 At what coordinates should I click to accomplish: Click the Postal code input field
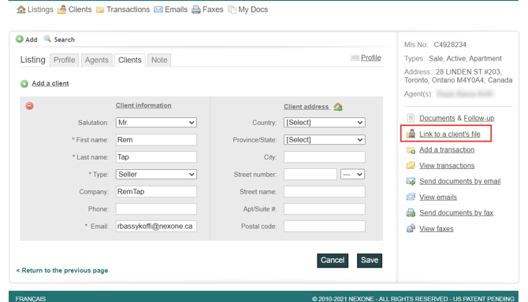pos(324,226)
